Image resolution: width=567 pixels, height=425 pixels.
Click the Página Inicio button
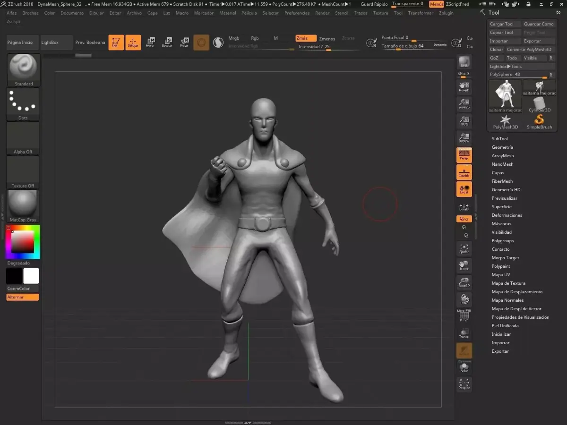[x=23, y=42]
